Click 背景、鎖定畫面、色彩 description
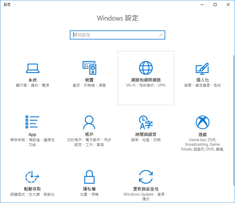This screenshot has width=235, height=203. click(x=202, y=85)
